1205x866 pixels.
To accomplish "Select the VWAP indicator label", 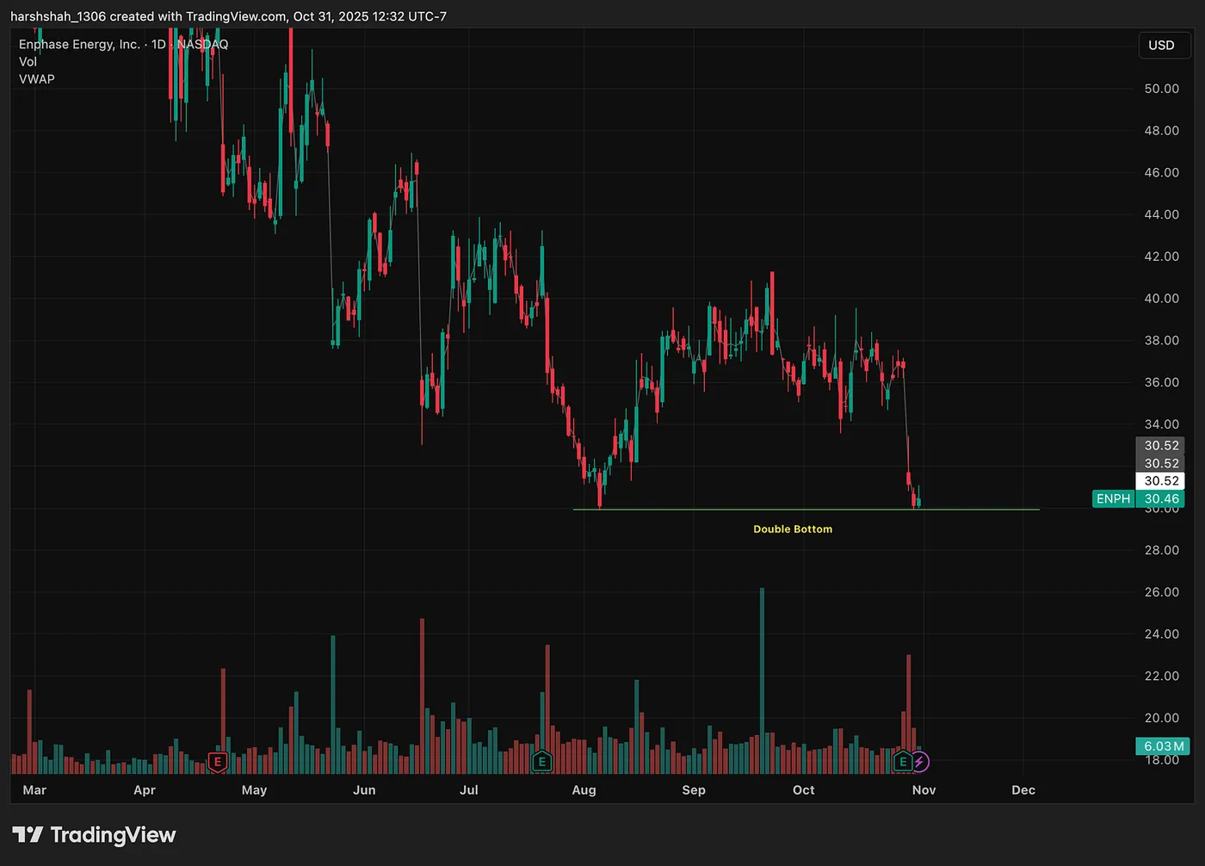I will coord(37,78).
